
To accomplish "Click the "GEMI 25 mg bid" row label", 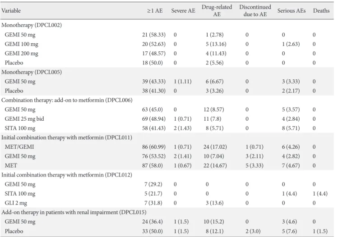I will click(24, 119).
